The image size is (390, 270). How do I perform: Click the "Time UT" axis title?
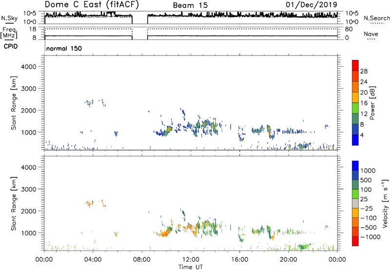coord(191,267)
